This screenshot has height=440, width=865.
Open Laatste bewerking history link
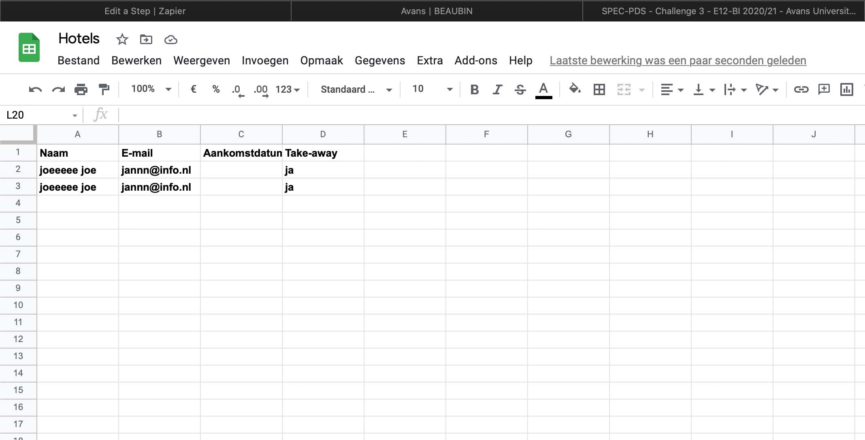(x=678, y=61)
